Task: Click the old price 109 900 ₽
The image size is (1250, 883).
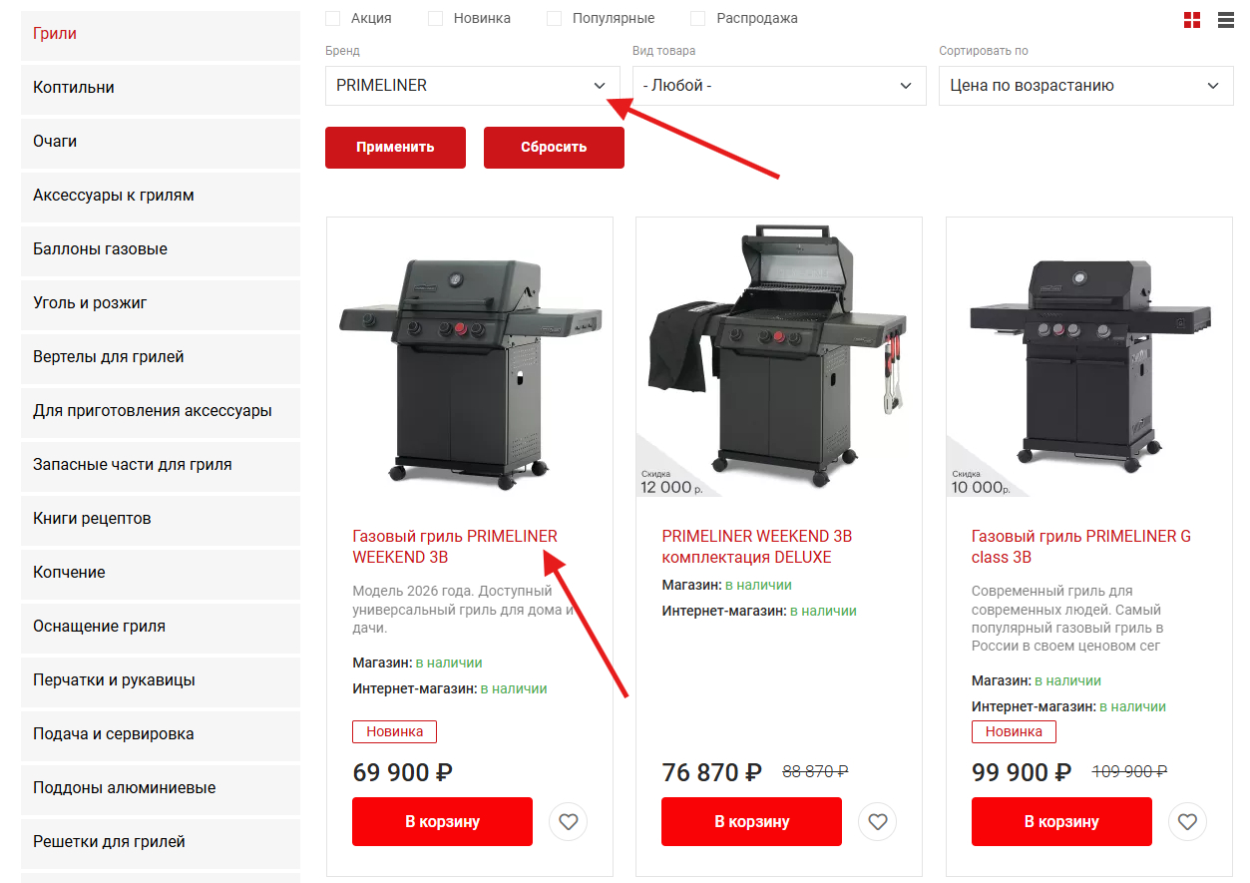Action: 1130,771
